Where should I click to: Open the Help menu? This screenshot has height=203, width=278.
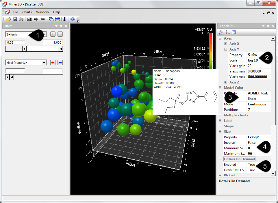click(x=57, y=12)
